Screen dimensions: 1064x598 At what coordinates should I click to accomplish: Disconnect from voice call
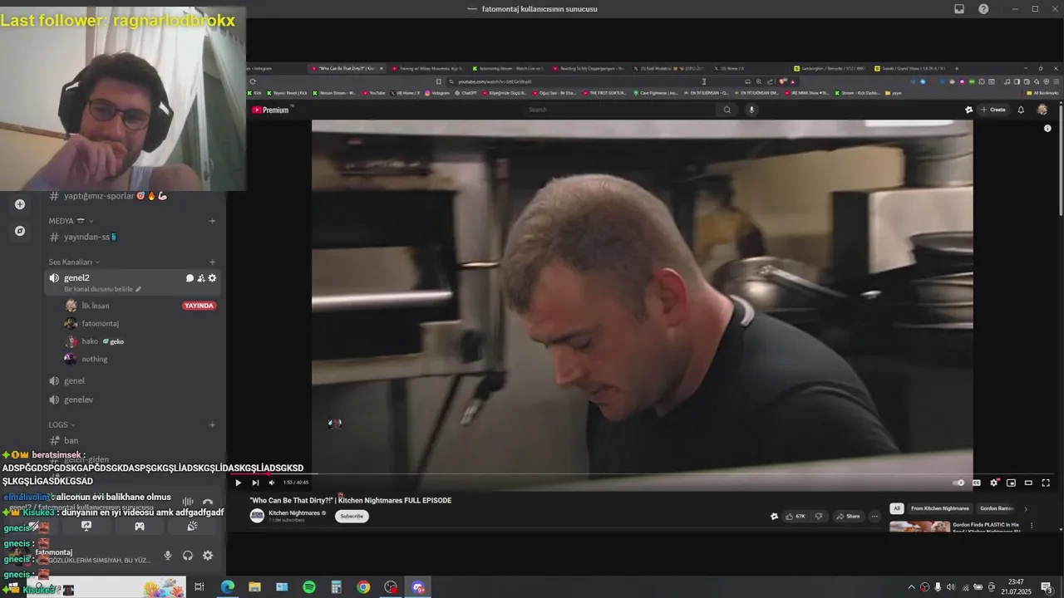(208, 502)
